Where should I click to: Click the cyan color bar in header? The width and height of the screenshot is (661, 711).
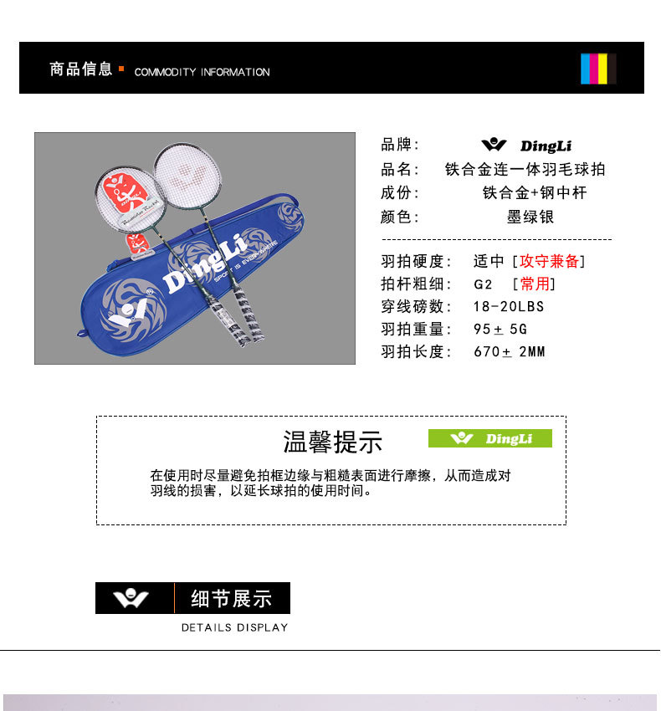click(x=585, y=69)
